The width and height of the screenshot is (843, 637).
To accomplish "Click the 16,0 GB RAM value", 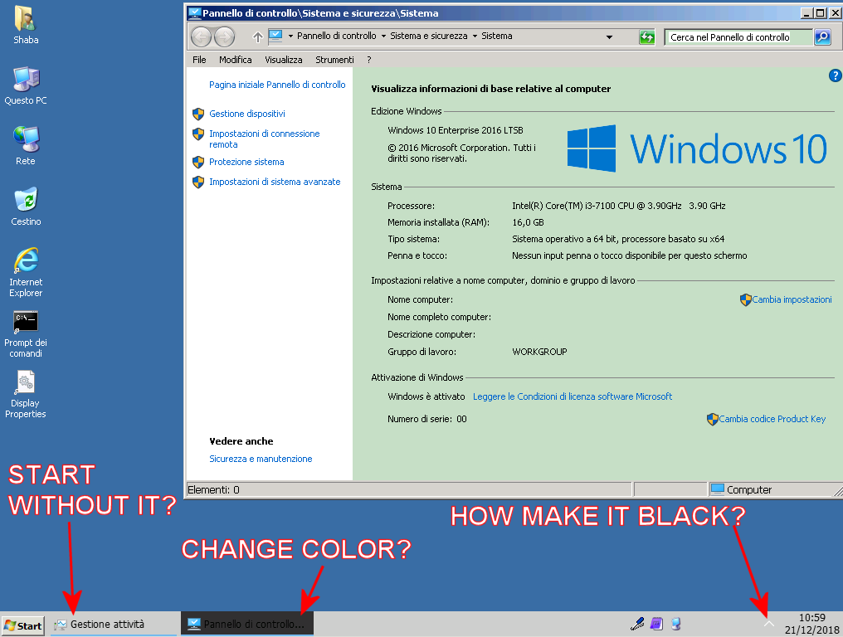I will pyautogui.click(x=528, y=222).
